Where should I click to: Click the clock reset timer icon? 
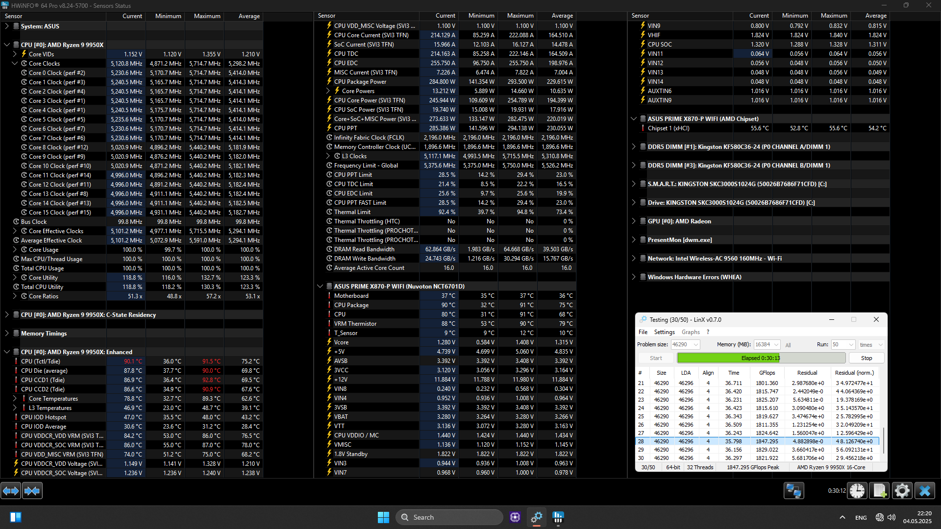point(857,490)
